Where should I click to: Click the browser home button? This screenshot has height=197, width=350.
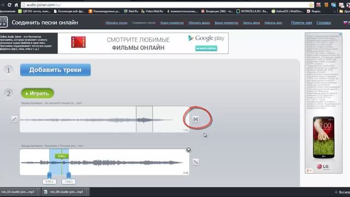(x=16, y=5)
